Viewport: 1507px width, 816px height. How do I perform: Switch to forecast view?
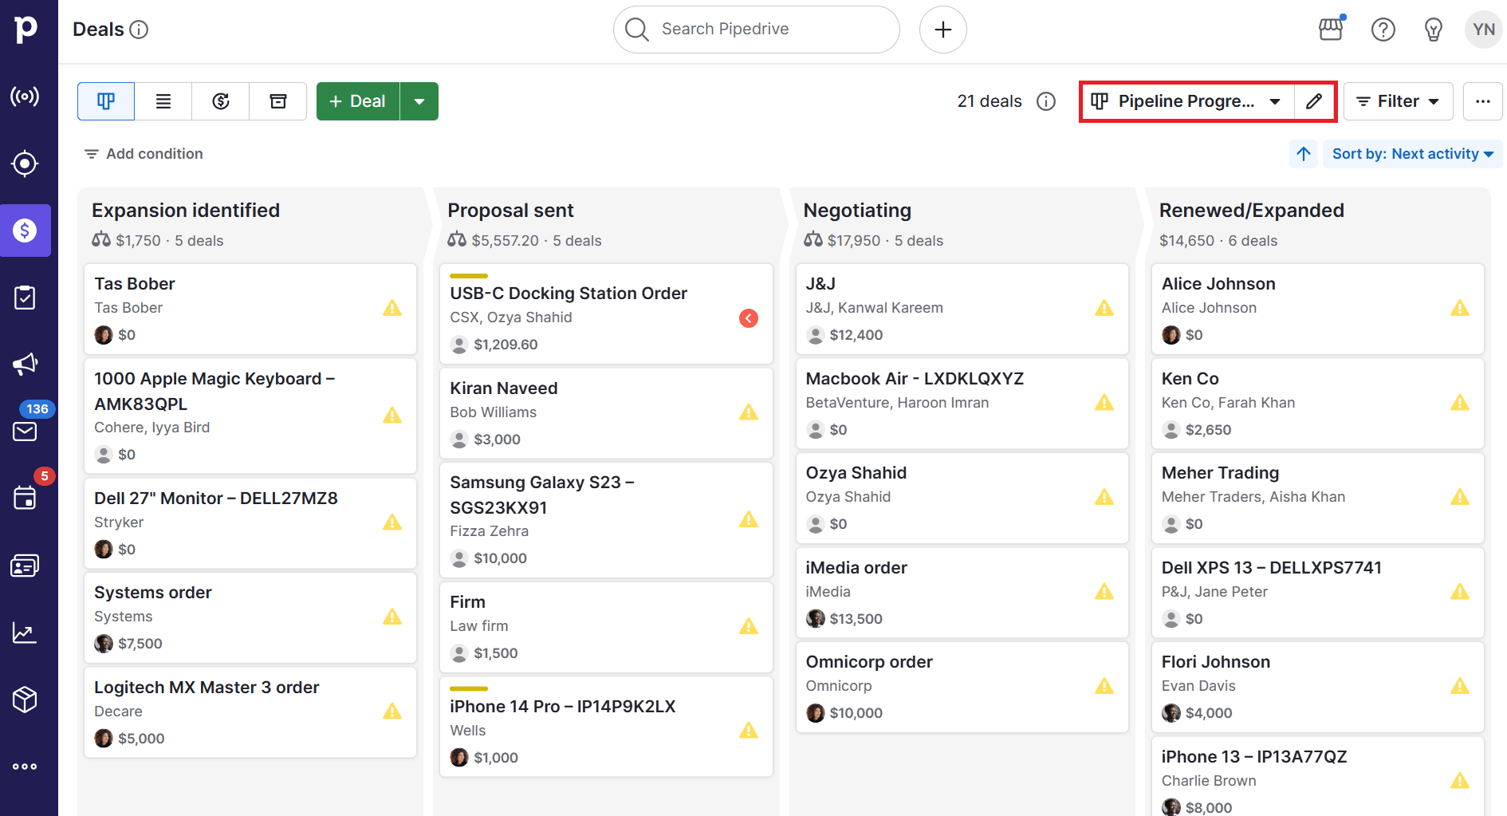(x=221, y=101)
